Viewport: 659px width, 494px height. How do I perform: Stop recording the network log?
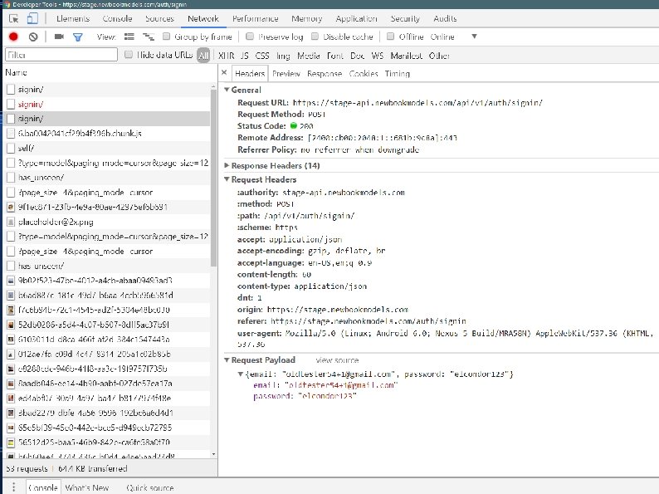tap(13, 37)
